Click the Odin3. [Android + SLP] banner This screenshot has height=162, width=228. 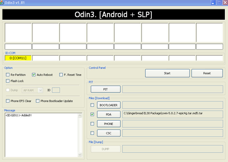[x=113, y=14]
